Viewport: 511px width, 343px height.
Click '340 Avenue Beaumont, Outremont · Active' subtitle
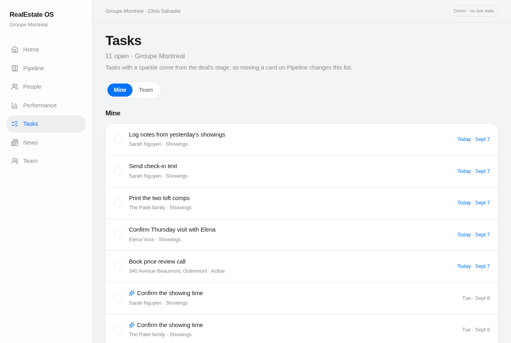pos(177,271)
